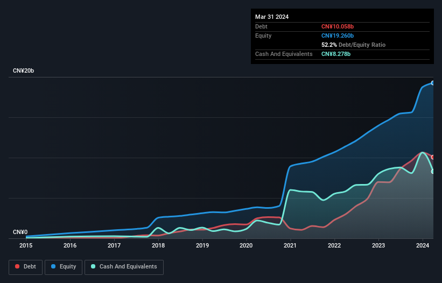Click the 52.2% Debt/Equity Ratio text
Viewport: 442px width, 283px height.
[353, 45]
